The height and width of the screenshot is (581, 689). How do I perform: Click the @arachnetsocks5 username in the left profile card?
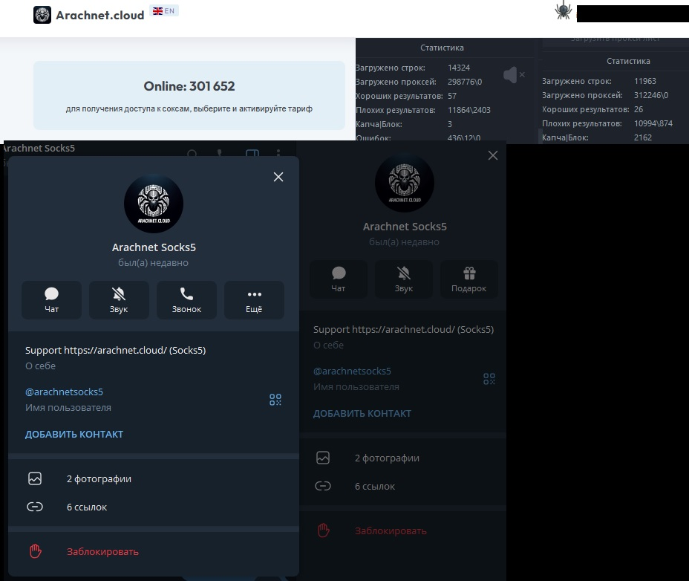click(x=64, y=392)
